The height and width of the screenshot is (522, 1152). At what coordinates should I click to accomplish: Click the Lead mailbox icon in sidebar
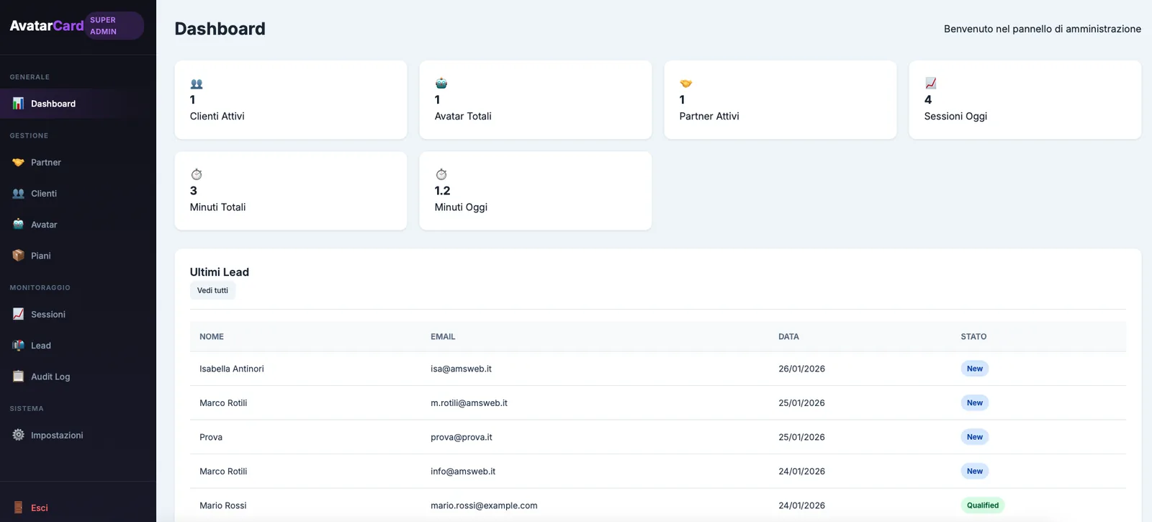(x=18, y=346)
